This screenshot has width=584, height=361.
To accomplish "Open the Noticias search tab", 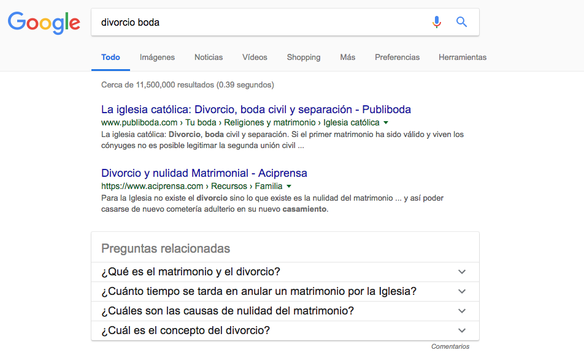I will point(208,57).
